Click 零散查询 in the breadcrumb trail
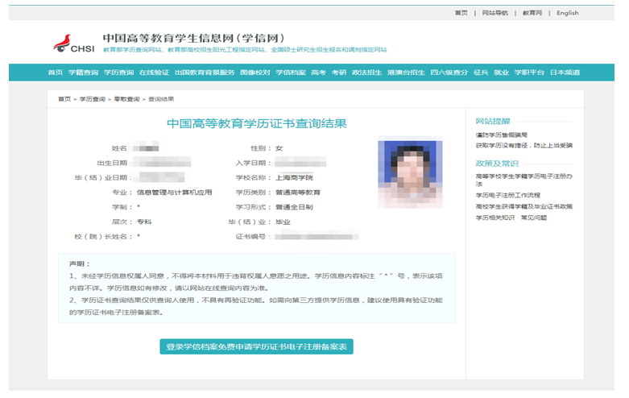The width and height of the screenshot is (629, 398). (x=126, y=99)
